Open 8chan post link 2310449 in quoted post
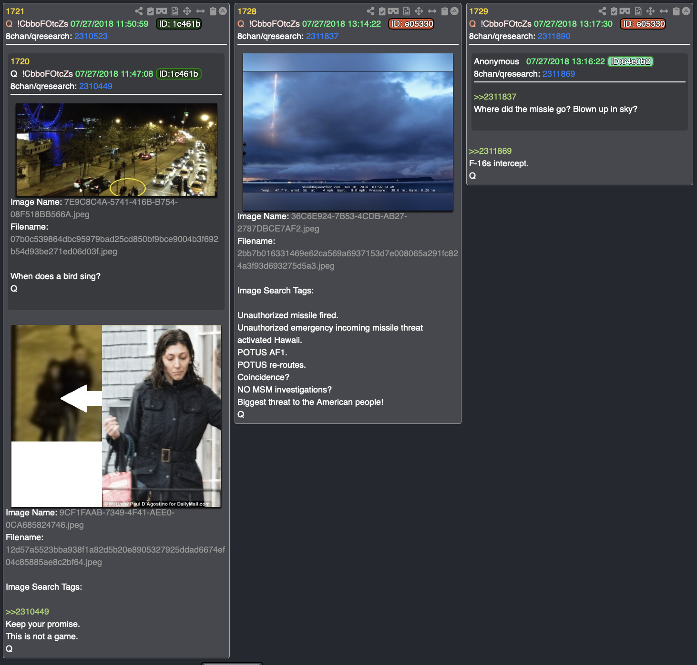Viewport: 697px width, 665px height. tap(96, 86)
